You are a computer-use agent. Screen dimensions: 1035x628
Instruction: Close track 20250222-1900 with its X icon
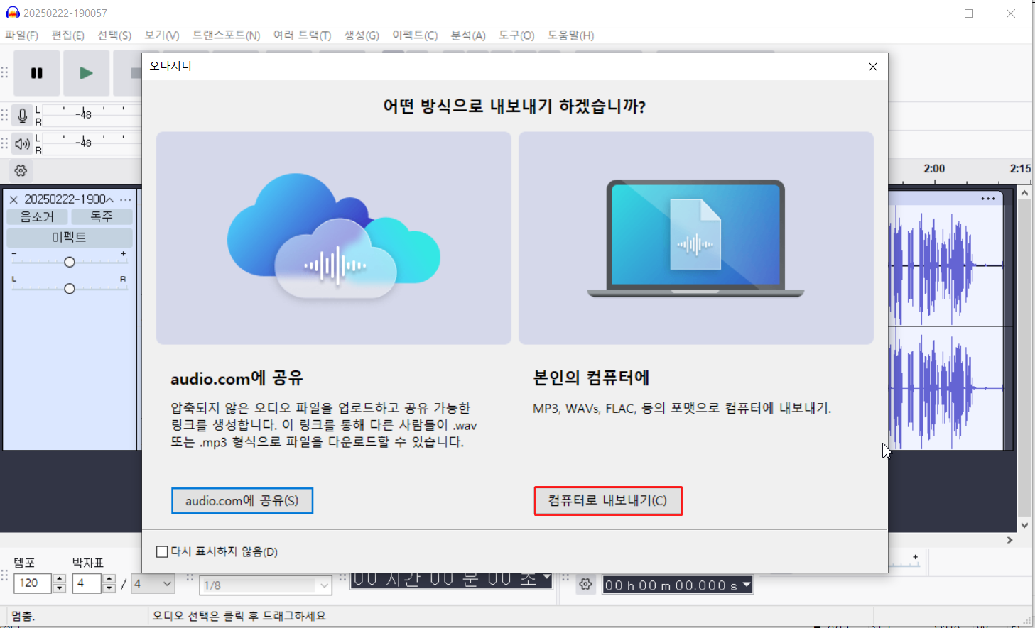[x=13, y=200]
